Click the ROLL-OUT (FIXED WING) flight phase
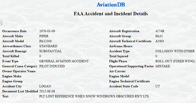196x103 pixels. (x=175, y=61)
